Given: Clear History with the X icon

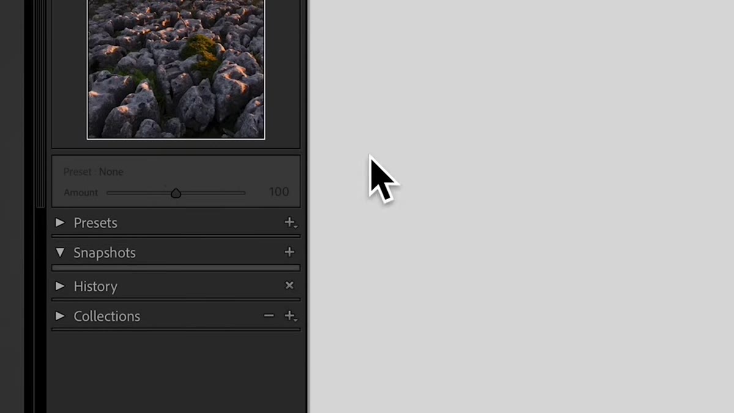Looking at the screenshot, I should click(x=289, y=285).
